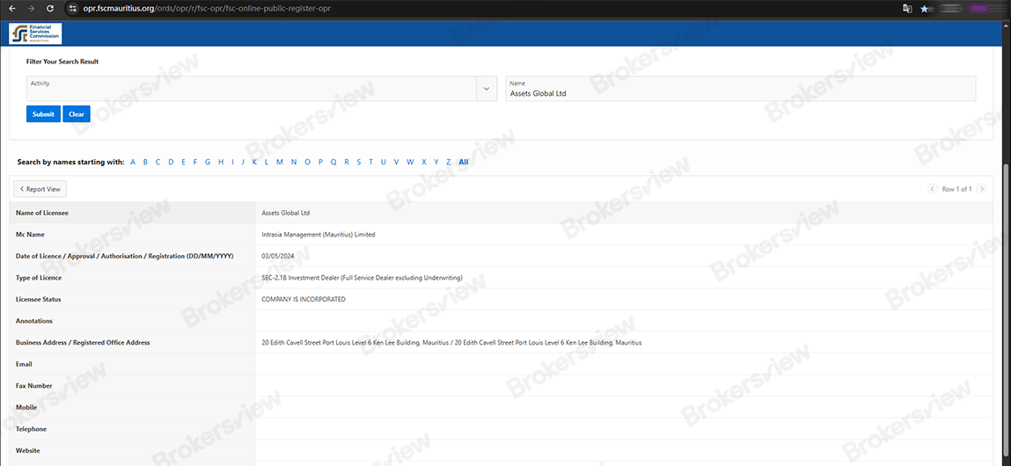This screenshot has width=1011, height=466.
Task: Return to Report View
Action: tap(40, 189)
